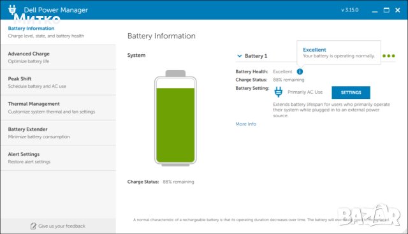
Task: Click the v 3.15.0 version label
Action: [x=350, y=10]
